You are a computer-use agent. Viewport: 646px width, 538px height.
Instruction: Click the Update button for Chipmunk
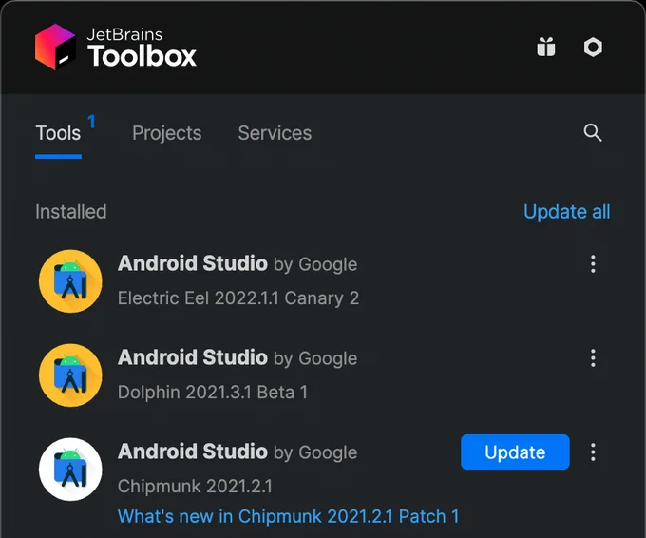515,452
